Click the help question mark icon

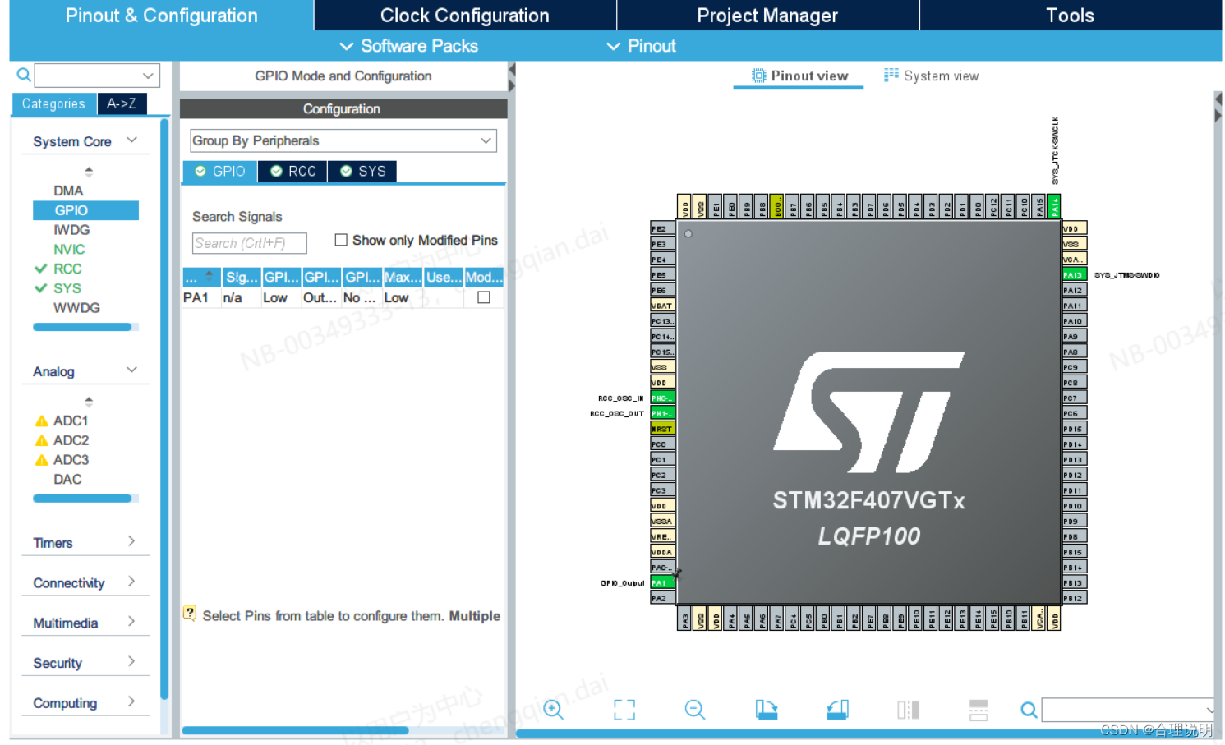pyautogui.click(x=190, y=614)
